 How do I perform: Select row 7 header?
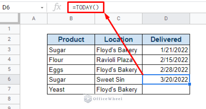tap(9, 89)
